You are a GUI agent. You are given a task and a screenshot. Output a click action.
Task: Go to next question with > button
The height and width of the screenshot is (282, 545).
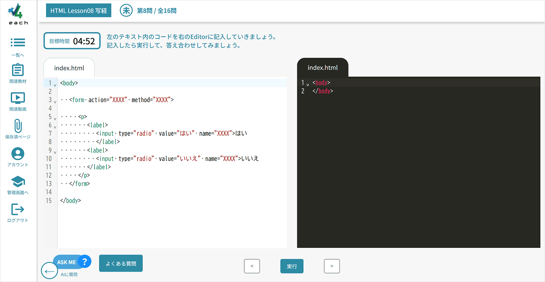click(x=332, y=266)
